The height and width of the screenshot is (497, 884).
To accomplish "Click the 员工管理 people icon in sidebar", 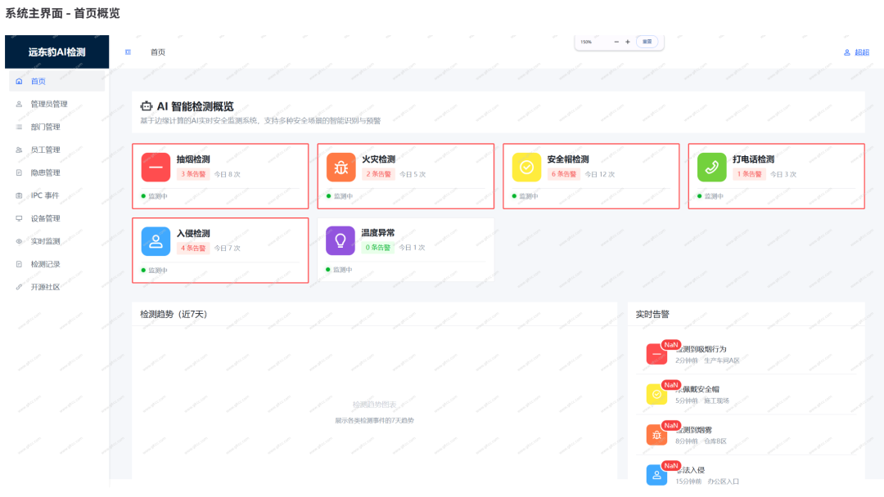I will (x=19, y=150).
